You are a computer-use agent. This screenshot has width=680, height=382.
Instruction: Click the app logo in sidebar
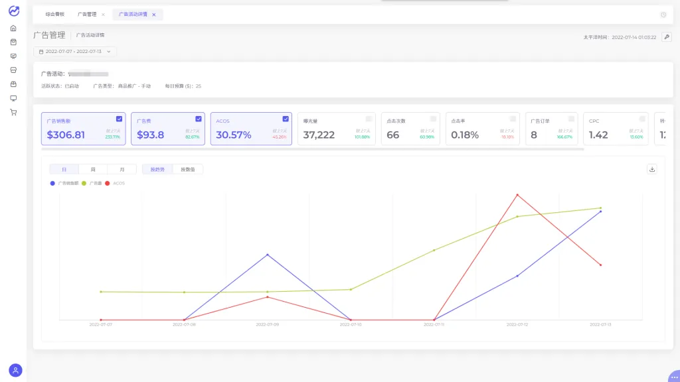pyautogui.click(x=14, y=11)
